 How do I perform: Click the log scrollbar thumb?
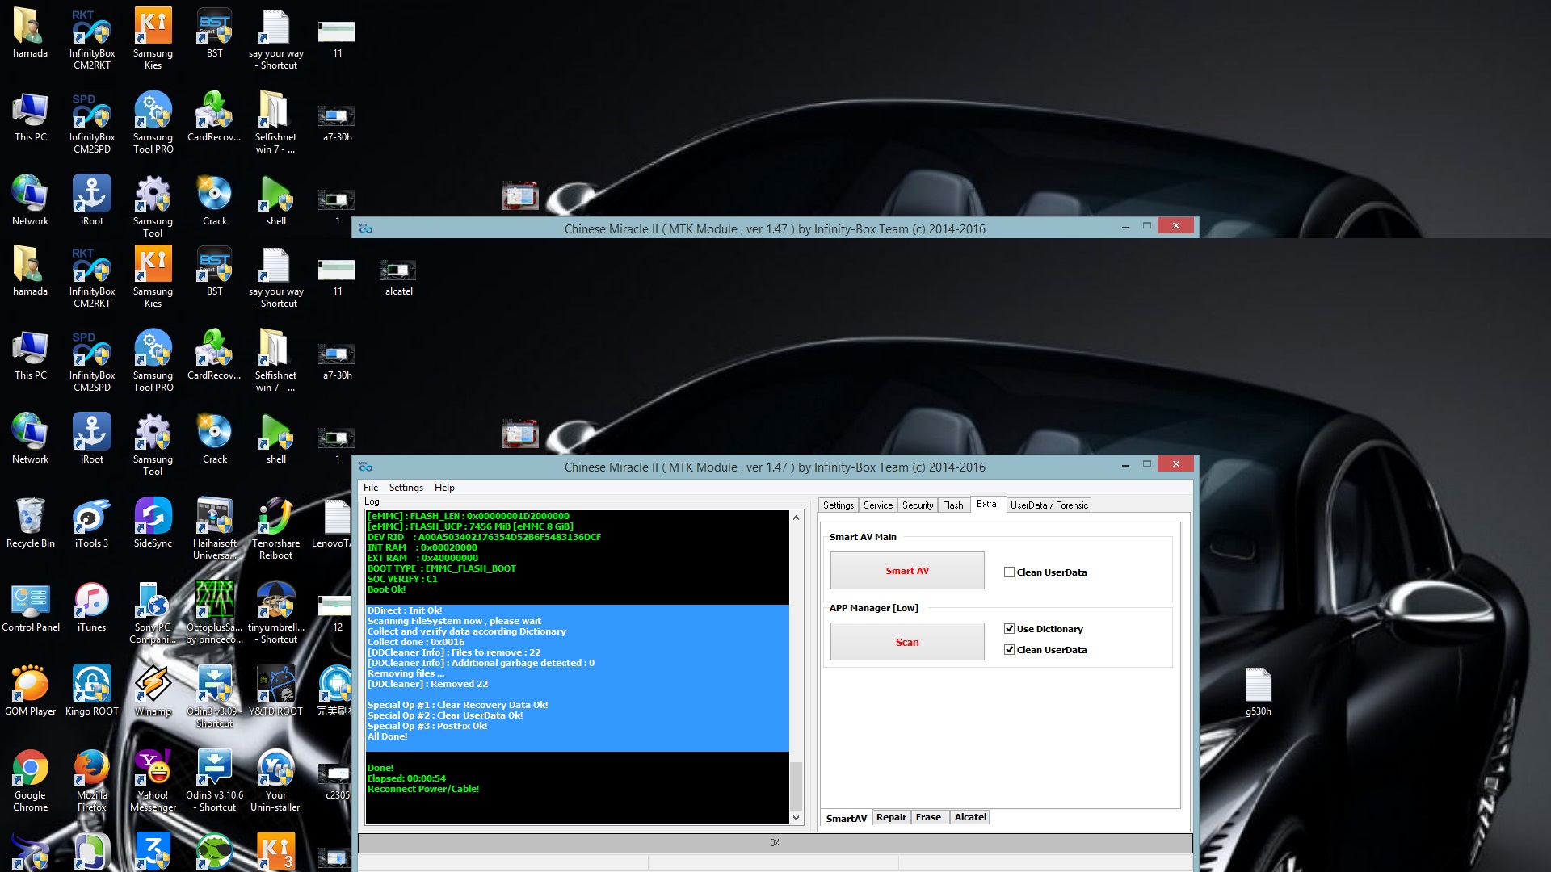tap(796, 785)
